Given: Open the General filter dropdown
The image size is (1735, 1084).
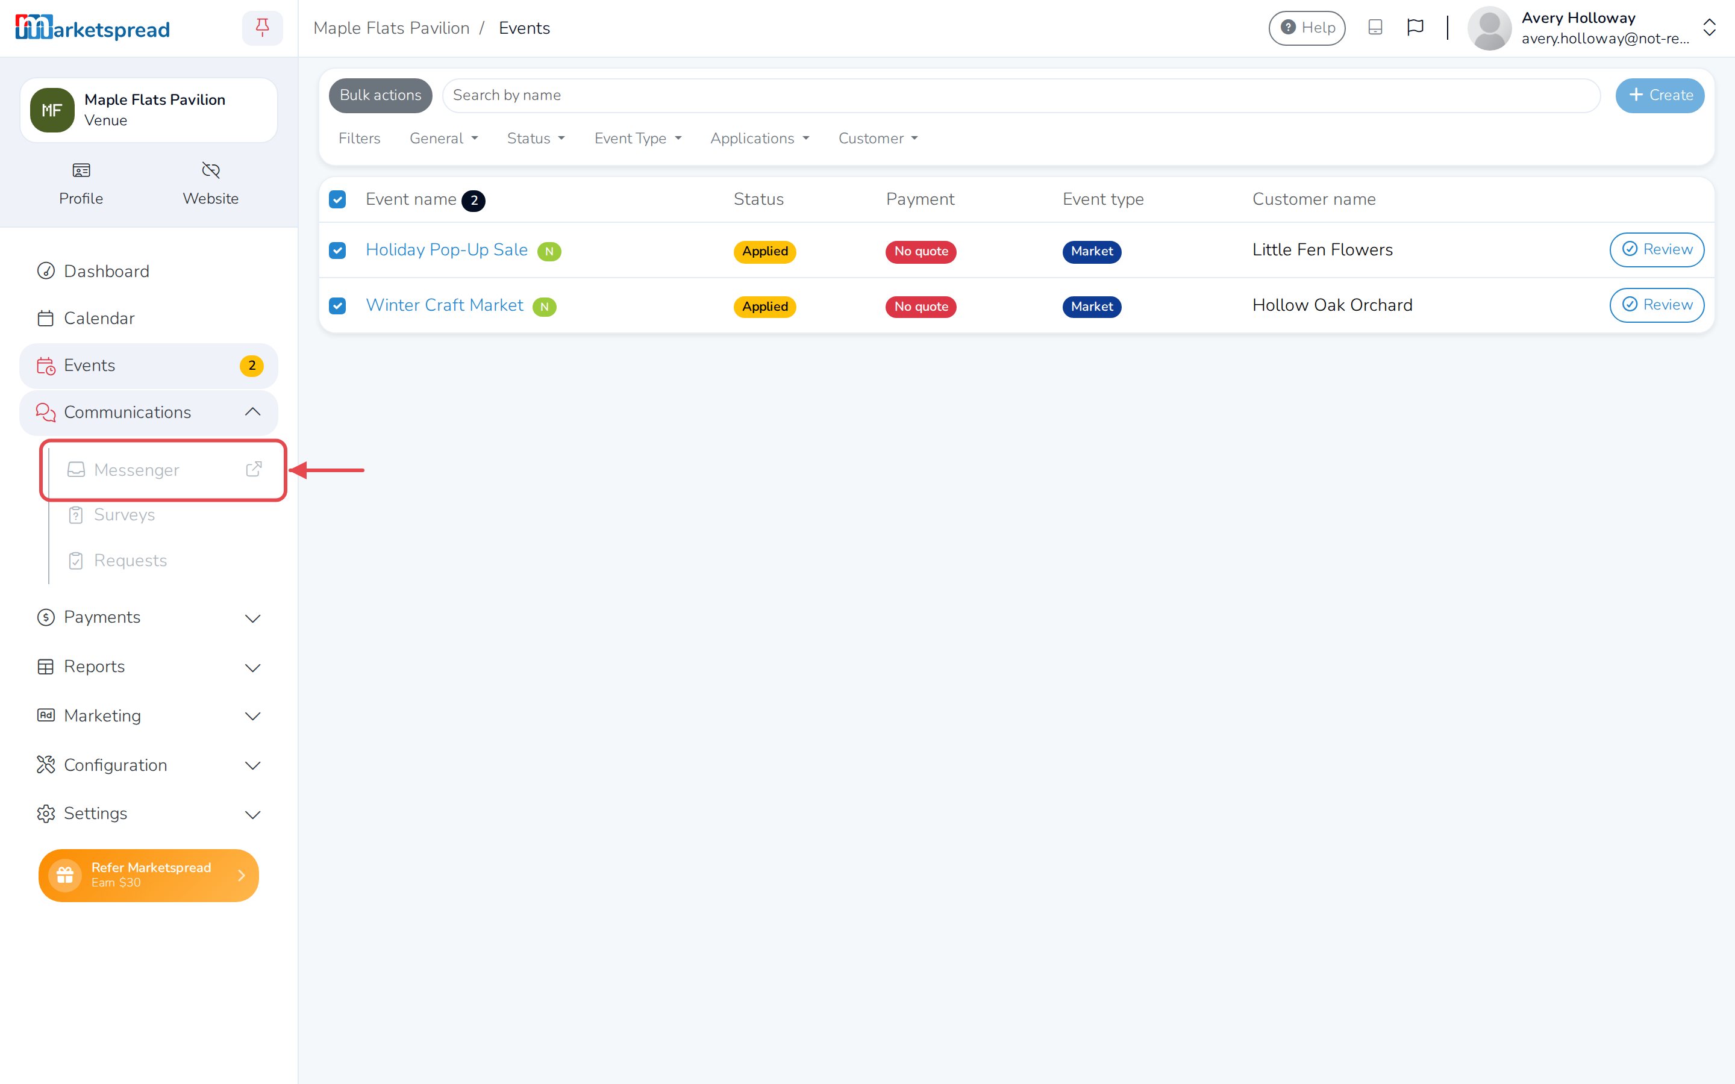Looking at the screenshot, I should tap(444, 139).
